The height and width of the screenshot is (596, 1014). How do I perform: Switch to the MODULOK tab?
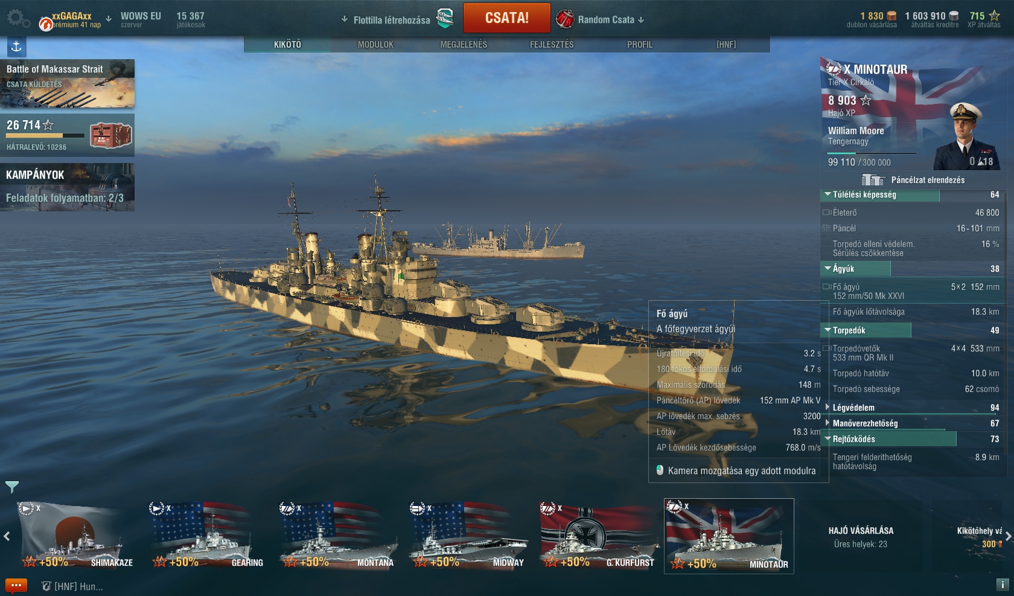coord(375,45)
